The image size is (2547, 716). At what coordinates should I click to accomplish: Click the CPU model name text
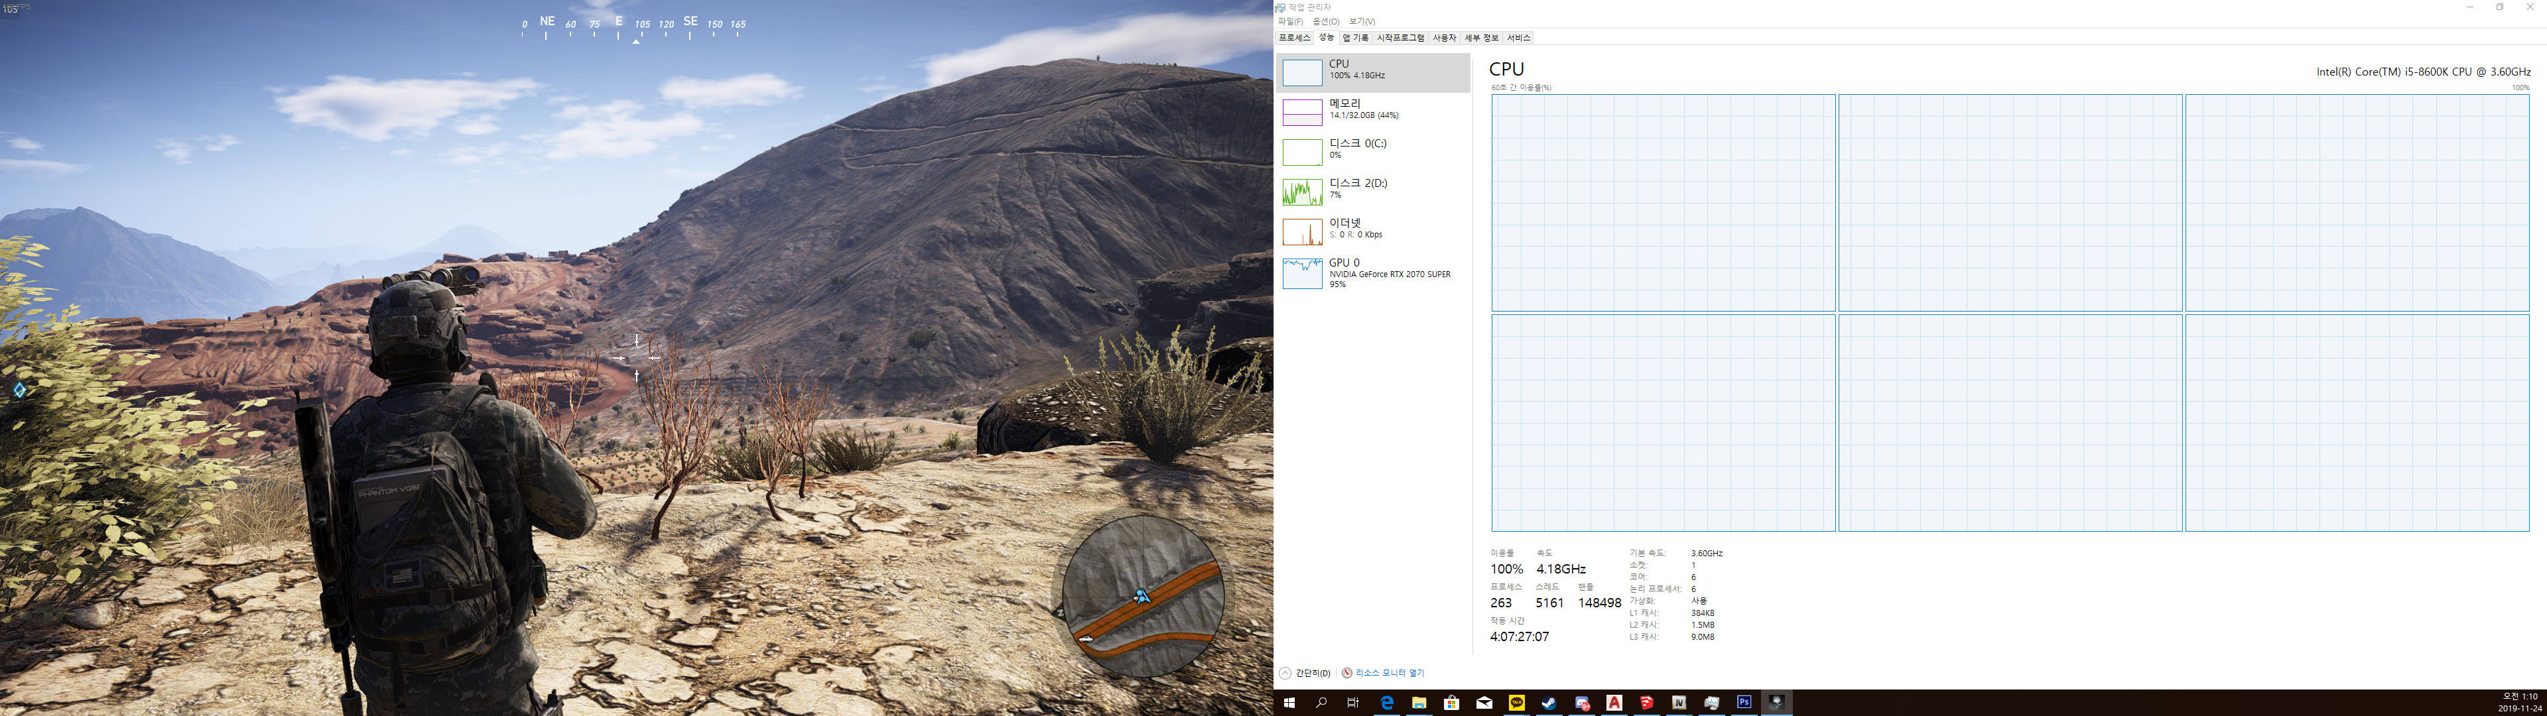[x=2424, y=72]
